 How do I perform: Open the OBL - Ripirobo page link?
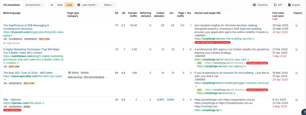tap(12, 100)
